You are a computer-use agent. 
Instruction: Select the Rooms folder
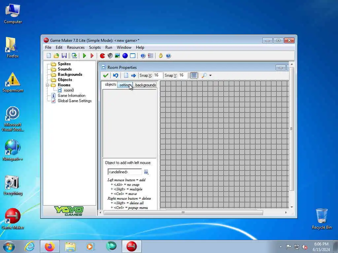64,85
